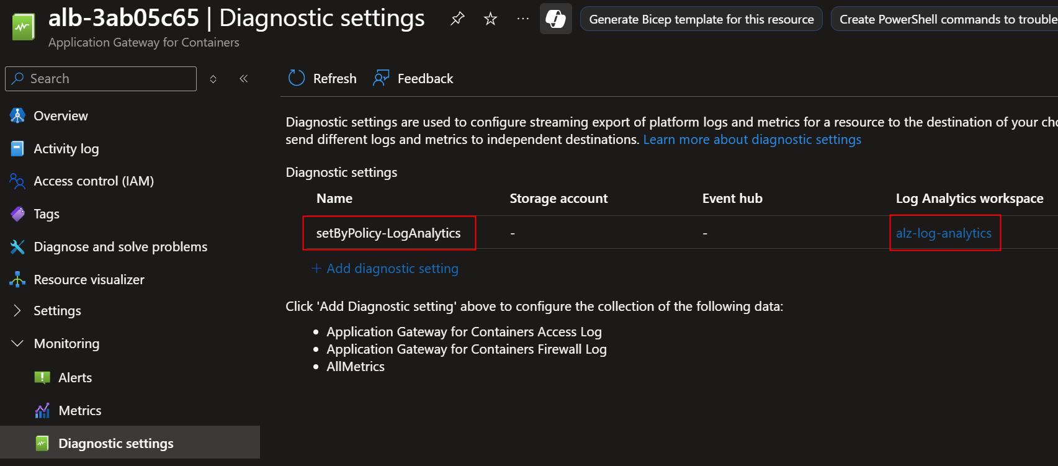Click the Diagnose wrench icon

pyautogui.click(x=17, y=247)
